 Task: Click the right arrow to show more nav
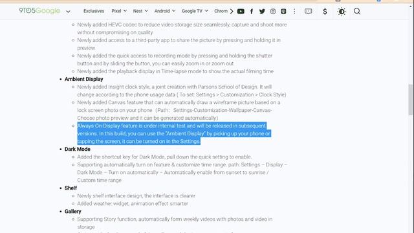coord(232,11)
